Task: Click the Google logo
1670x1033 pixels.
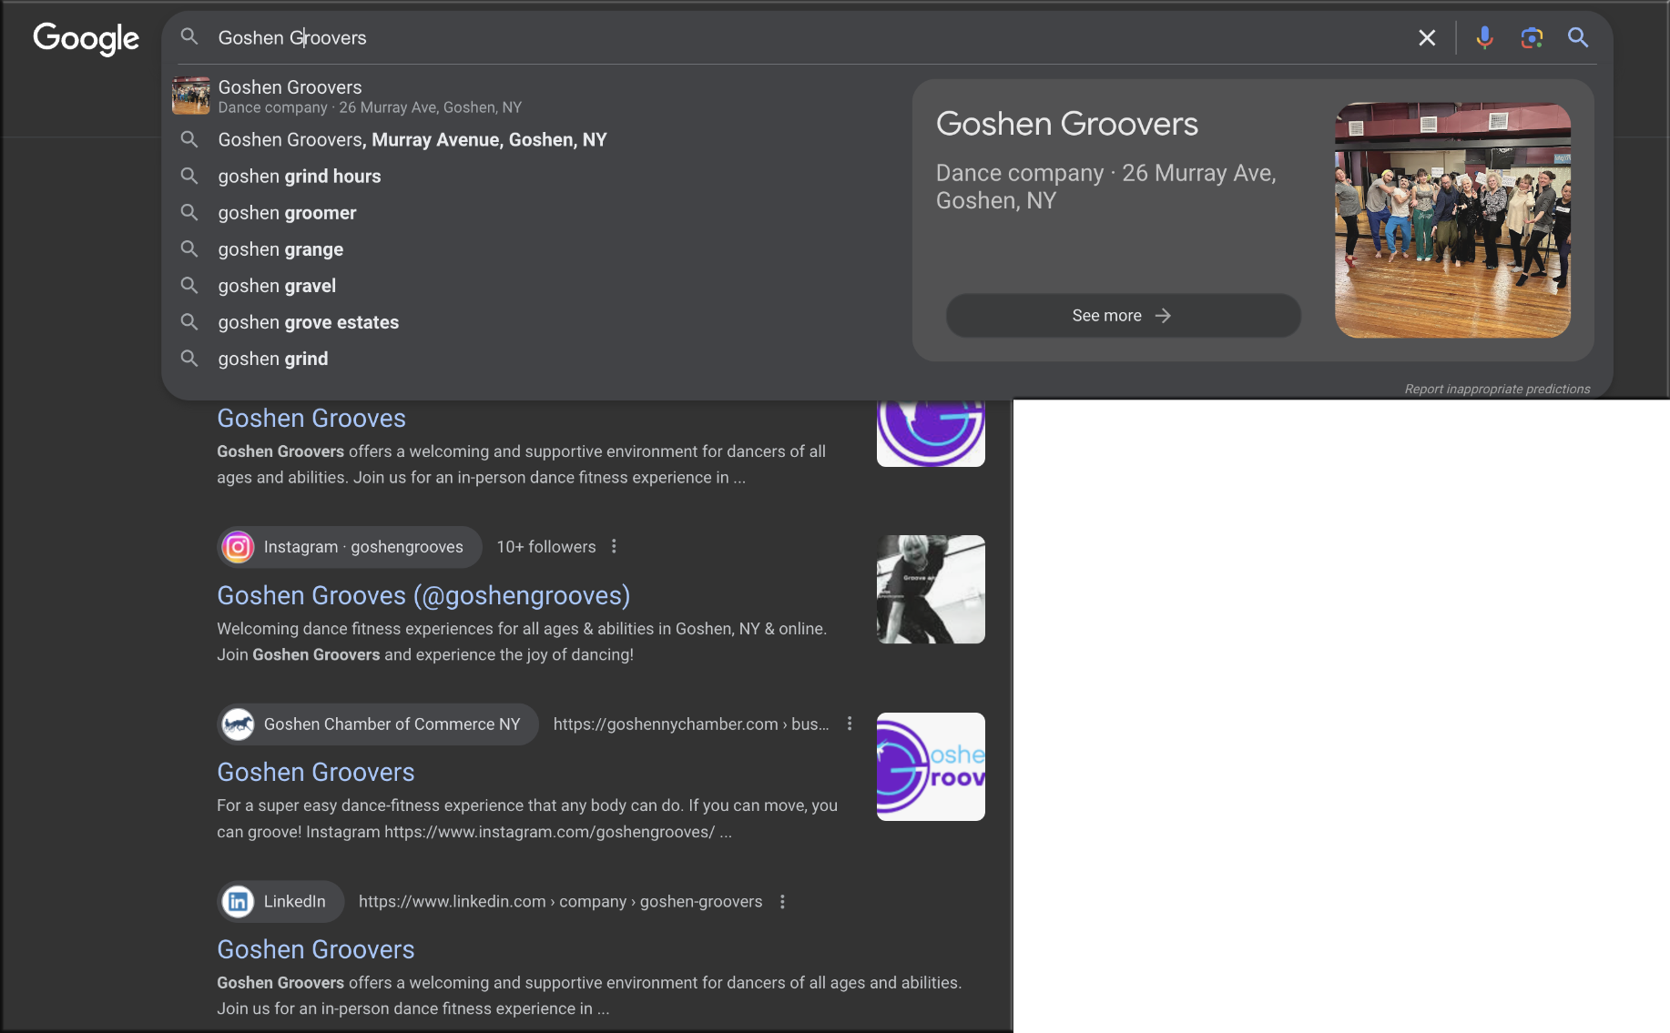Action: point(86,39)
